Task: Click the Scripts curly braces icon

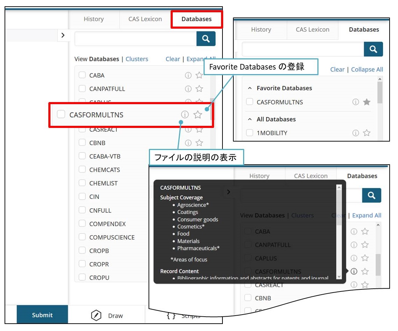Action: click(x=171, y=316)
